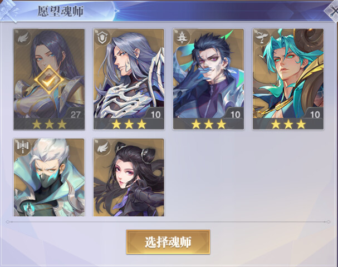Screen dimensions: 338x267
Task: Click the 27 level badge on first card
Action: pyautogui.click(x=75, y=115)
